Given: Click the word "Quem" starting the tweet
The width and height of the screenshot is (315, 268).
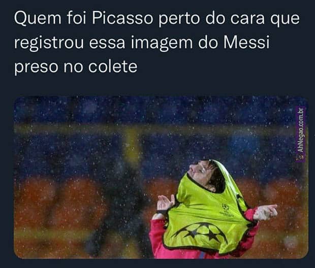Looking at the screenshot, I should 38,18.
